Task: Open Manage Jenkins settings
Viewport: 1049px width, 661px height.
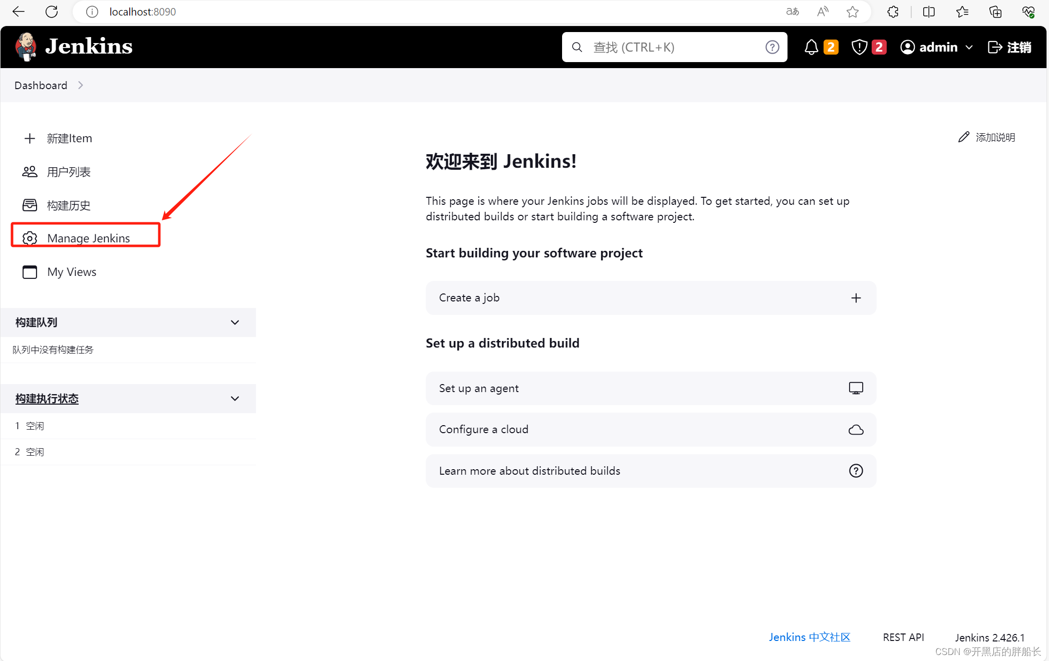Action: point(88,237)
